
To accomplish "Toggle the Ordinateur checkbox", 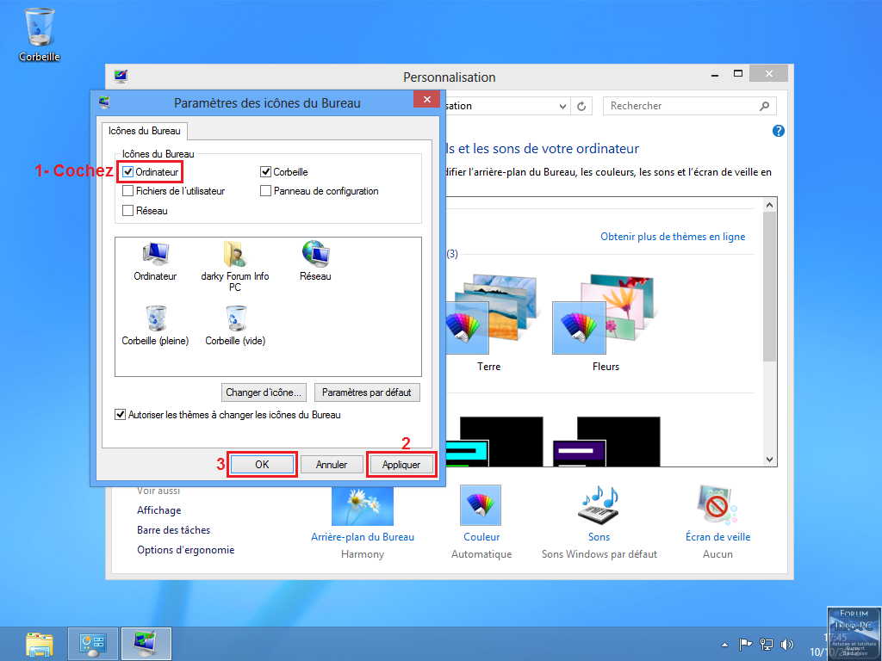I will [x=128, y=172].
